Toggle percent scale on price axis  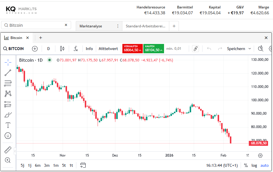point(246,165)
